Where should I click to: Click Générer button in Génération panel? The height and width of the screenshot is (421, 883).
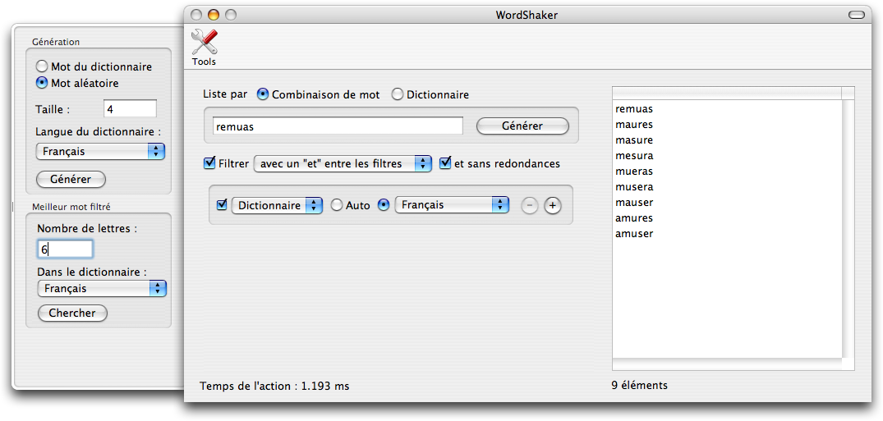point(71,180)
